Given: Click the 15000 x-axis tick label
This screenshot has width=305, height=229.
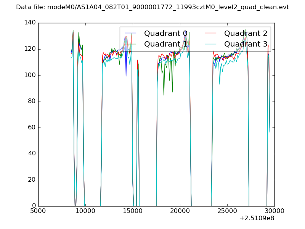Looking at the screenshot, I should pyautogui.click(x=133, y=211).
